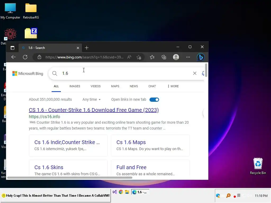Open Edge Settings and more menu
Screen dimensions: 271x203
point(188,57)
